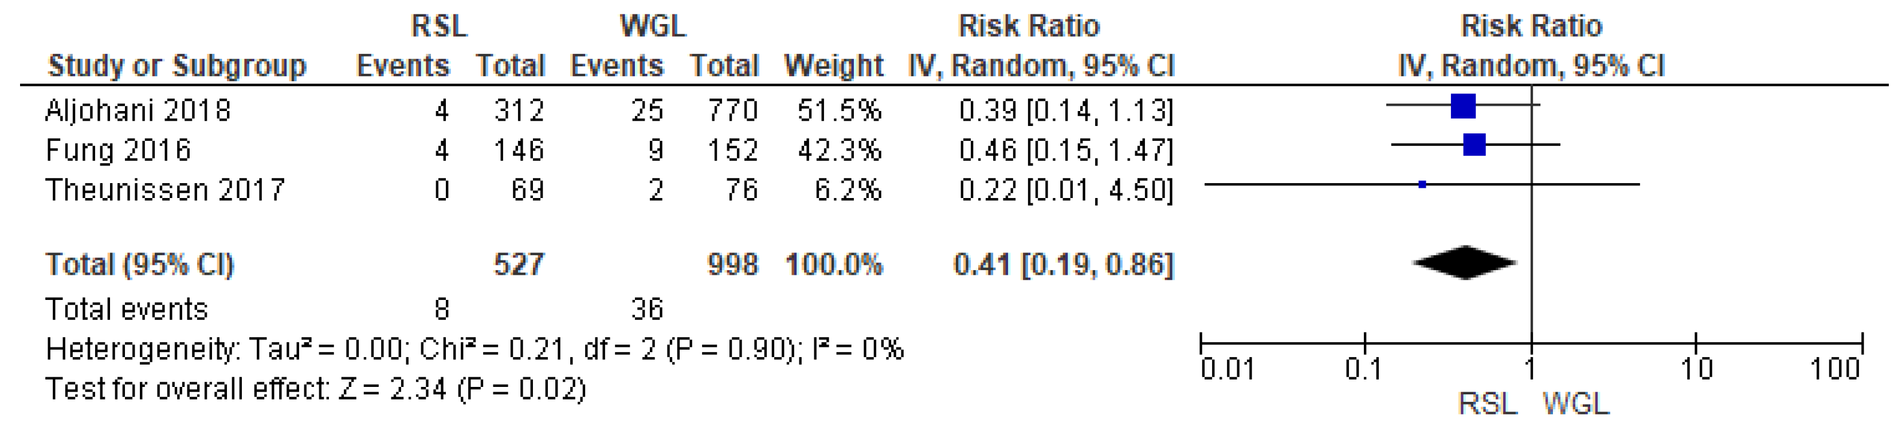Select the Theunissen 2017 study label
The width and height of the screenshot is (1902, 435).
click(164, 190)
